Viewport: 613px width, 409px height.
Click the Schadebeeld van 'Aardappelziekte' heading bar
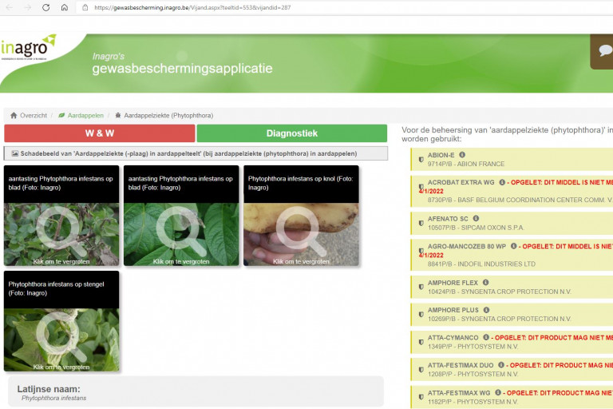click(x=196, y=153)
